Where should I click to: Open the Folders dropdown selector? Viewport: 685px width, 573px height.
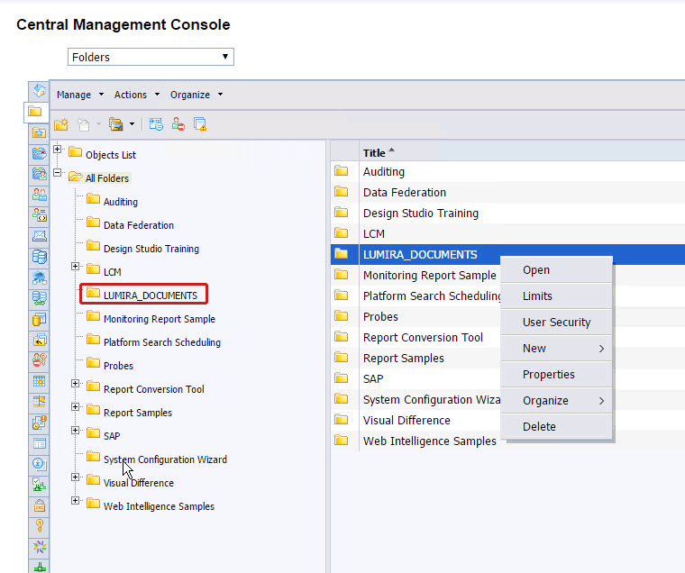click(151, 58)
